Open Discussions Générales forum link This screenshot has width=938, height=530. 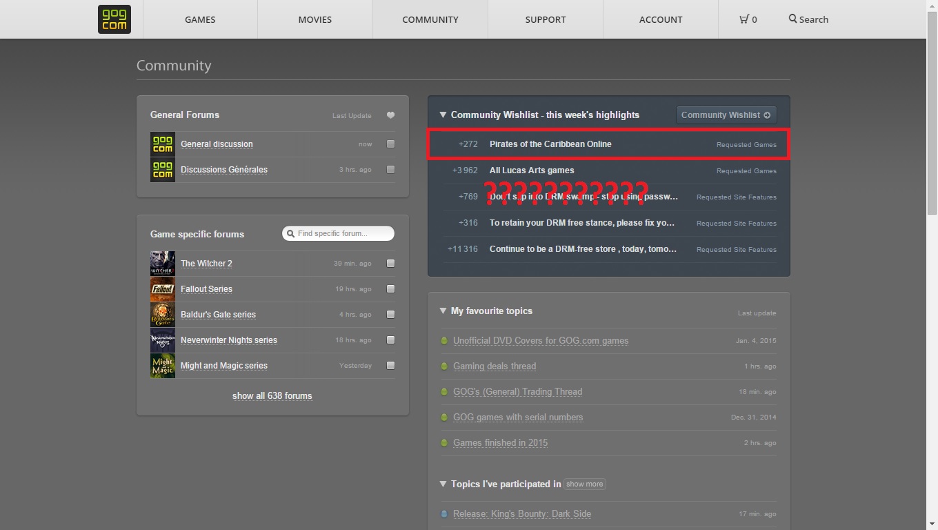coord(224,170)
